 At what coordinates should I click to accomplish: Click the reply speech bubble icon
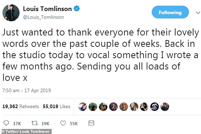tap(6, 123)
